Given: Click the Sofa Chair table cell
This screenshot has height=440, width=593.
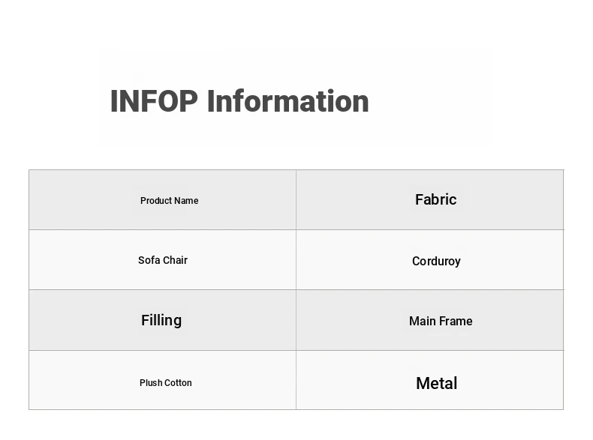Looking at the screenshot, I should tap(163, 260).
